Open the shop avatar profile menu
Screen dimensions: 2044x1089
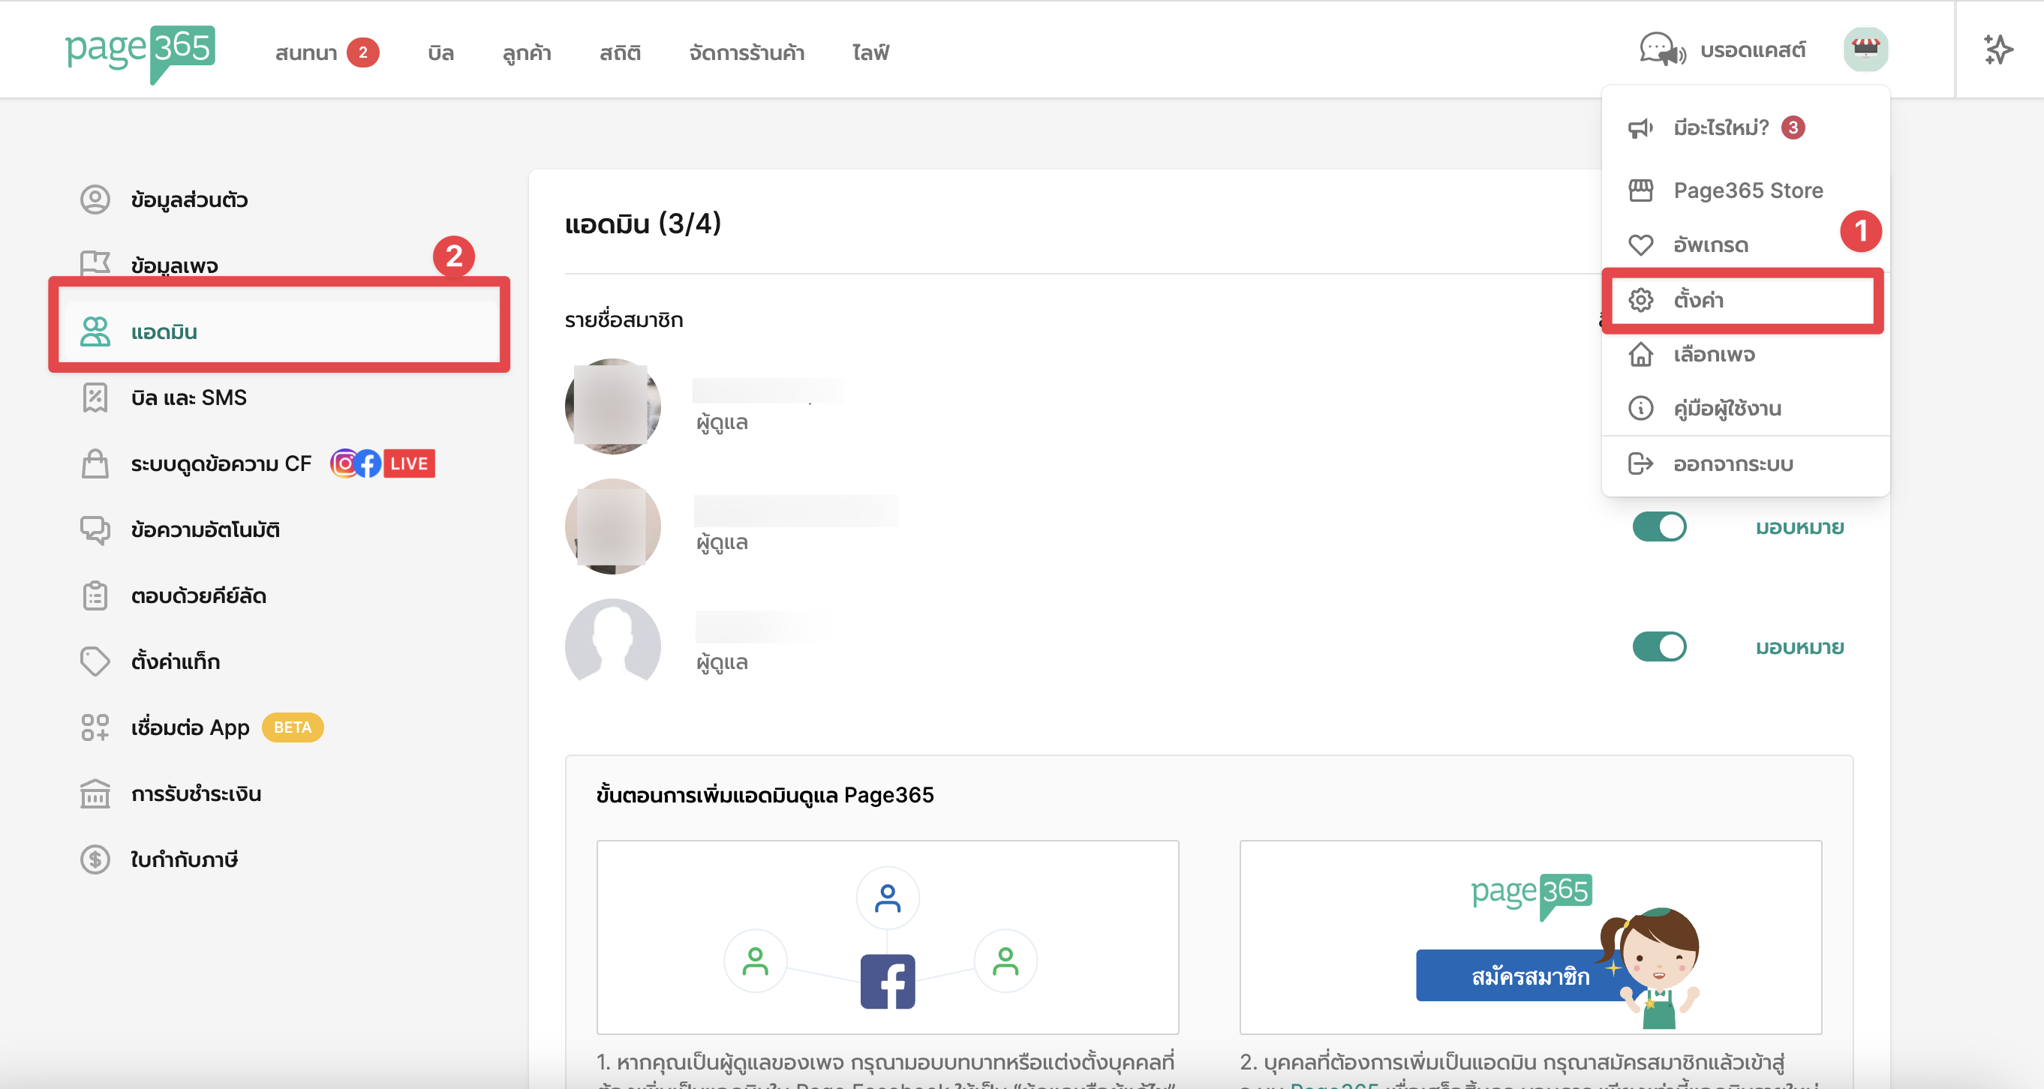tap(1865, 50)
